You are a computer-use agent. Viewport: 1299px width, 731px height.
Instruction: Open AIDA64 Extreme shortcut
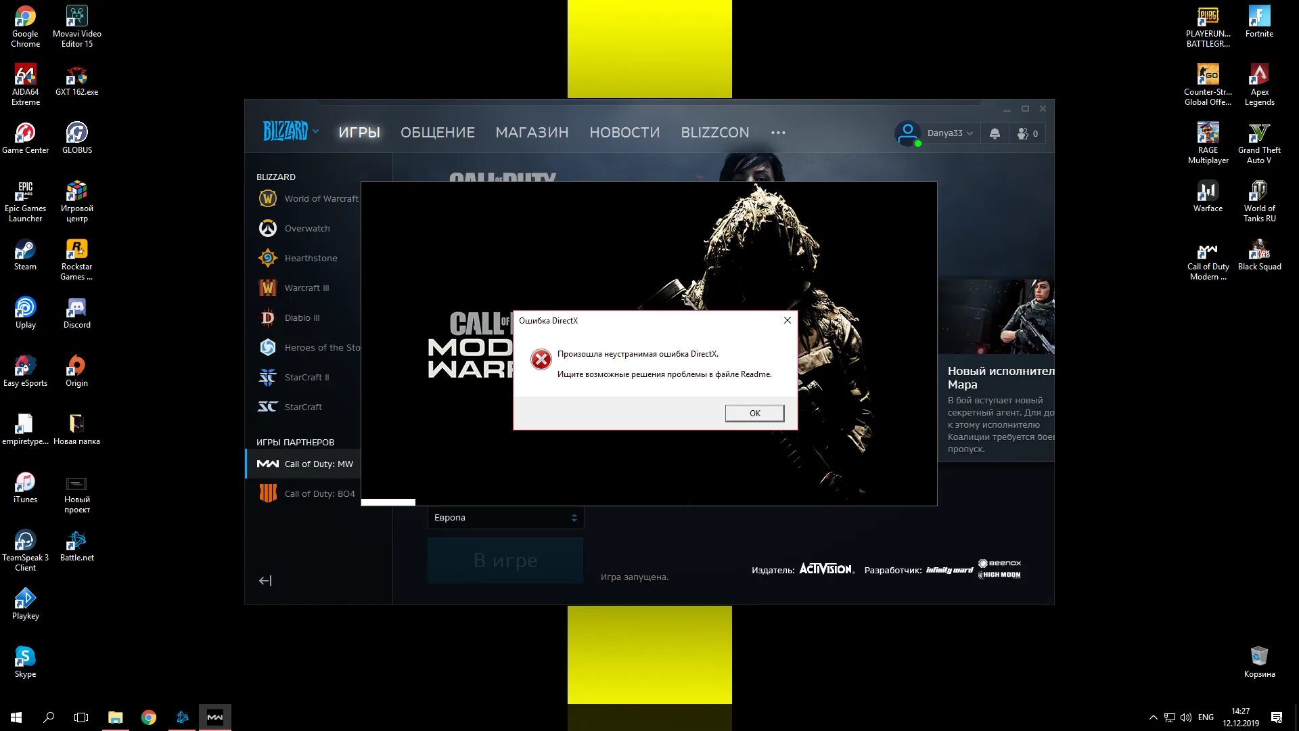[x=25, y=85]
